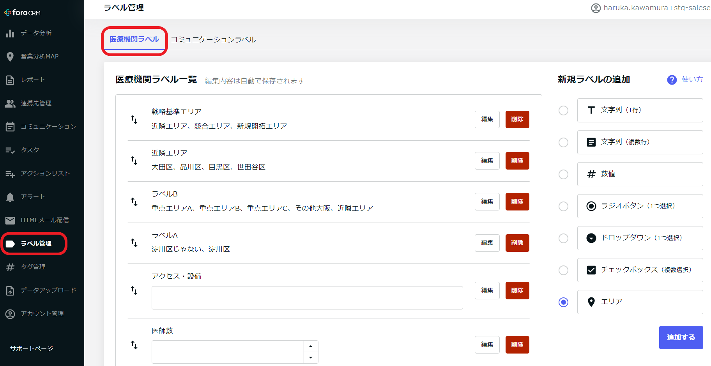This screenshot has height=366, width=711.
Task: Click 編集 for ラベルB
Action: tap(487, 202)
